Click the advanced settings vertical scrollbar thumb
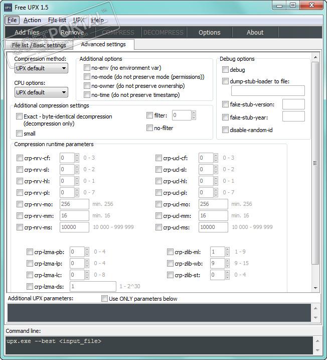This screenshot has height=360, width=327. point(315,163)
